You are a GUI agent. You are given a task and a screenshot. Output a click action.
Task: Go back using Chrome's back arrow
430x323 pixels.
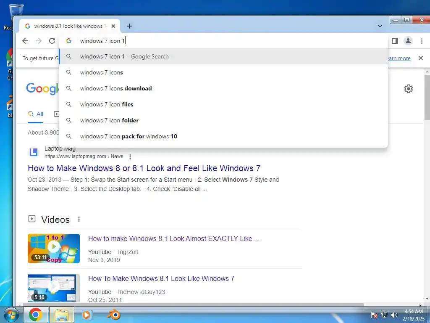[x=25, y=41]
